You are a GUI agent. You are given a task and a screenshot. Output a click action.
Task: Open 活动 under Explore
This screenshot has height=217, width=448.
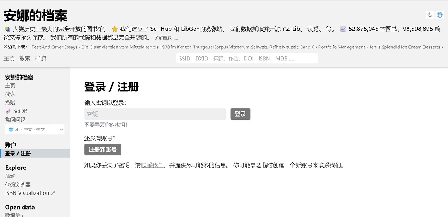point(10,176)
